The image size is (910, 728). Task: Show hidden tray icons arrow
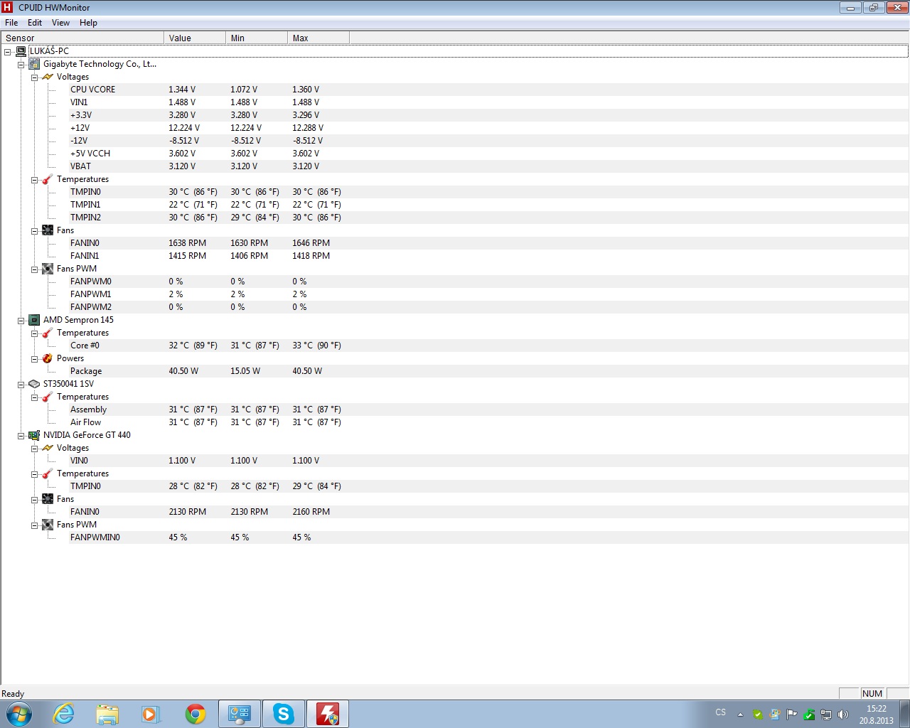[740, 714]
